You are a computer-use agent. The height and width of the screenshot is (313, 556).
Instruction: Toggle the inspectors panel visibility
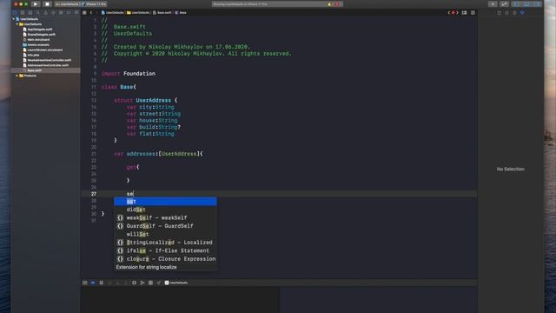537,3
